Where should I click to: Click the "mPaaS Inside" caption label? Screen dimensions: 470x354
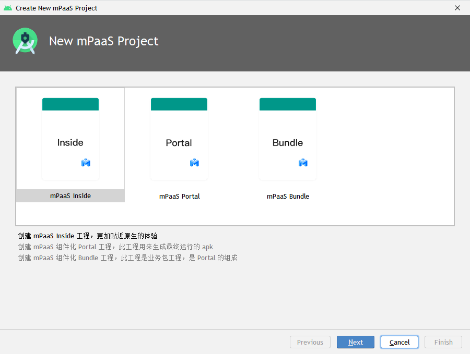coord(70,196)
